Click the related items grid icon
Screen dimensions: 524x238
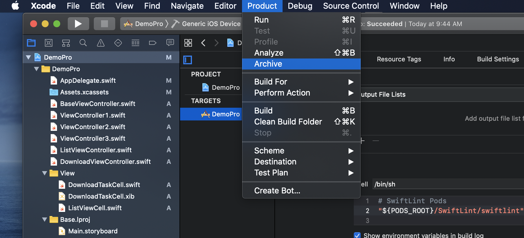[x=188, y=43]
